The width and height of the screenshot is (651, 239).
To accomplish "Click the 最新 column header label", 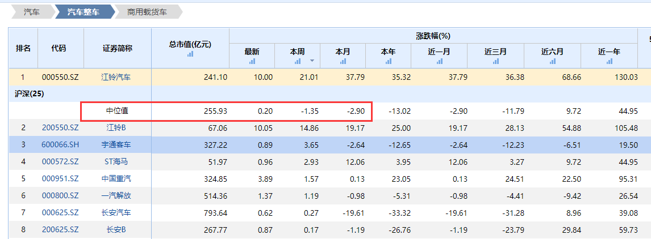I will click(x=252, y=52).
